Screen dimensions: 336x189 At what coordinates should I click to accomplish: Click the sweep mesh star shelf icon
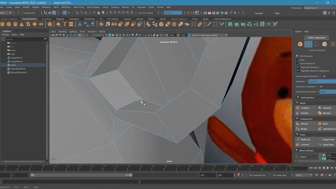pyautogui.click(x=58, y=24)
